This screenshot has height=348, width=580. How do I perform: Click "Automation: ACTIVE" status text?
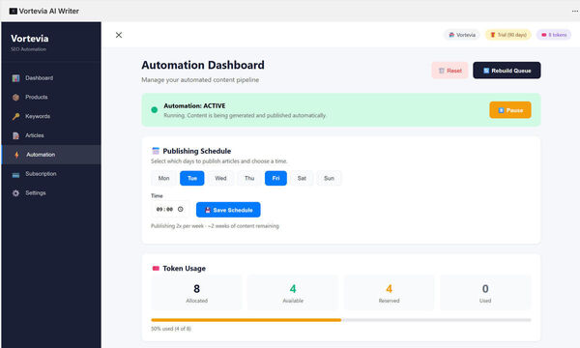tap(194, 105)
